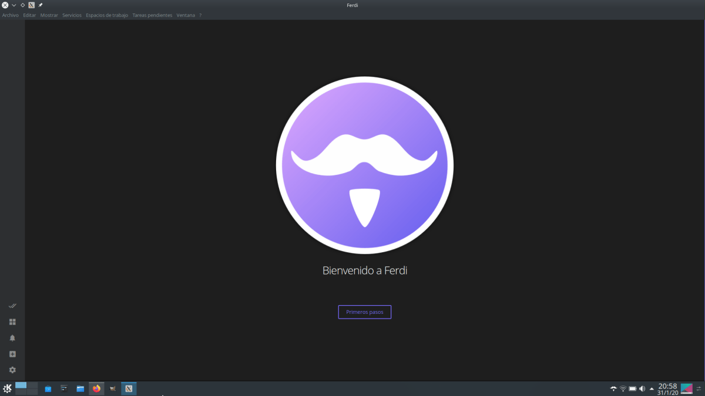705x396 pixels.
Task: Open the Editar menu
Action: pyautogui.click(x=29, y=15)
